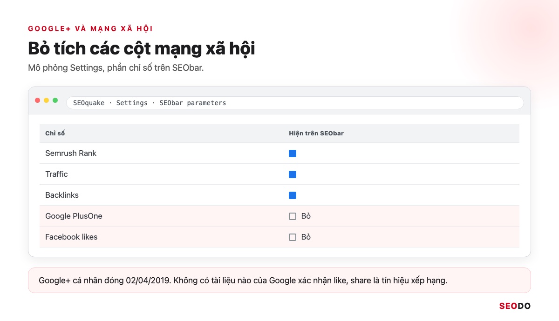Click the SEODO logo

tap(515, 306)
